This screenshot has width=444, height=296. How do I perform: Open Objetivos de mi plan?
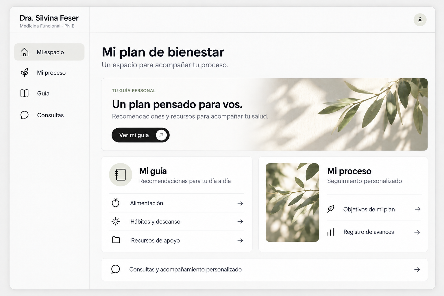click(374, 209)
